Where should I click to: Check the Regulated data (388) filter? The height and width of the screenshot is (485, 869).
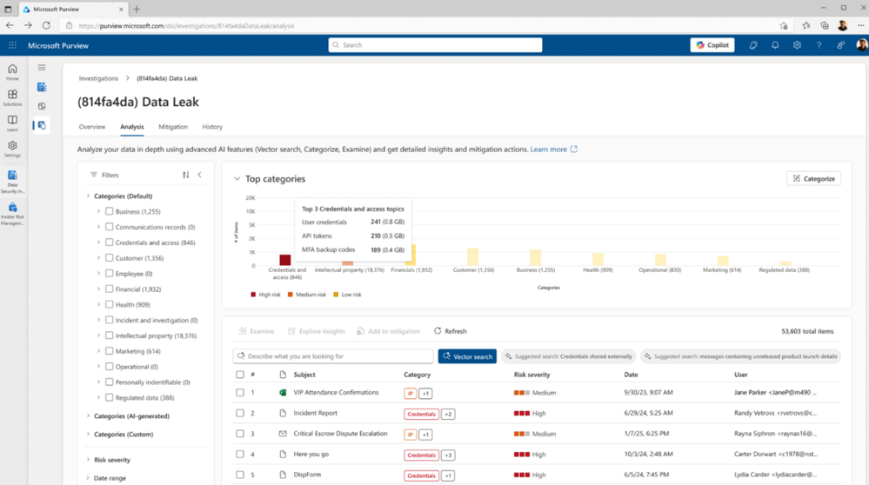[110, 397]
